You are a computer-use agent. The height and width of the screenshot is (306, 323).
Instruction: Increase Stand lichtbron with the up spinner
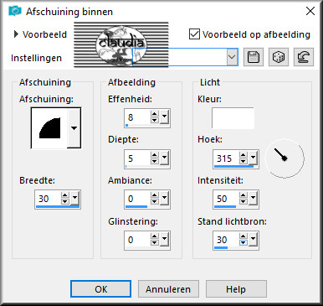point(244,236)
